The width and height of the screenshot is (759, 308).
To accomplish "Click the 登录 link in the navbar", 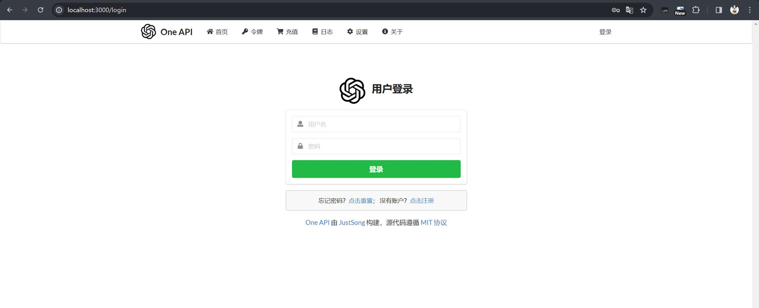I will pyautogui.click(x=605, y=32).
